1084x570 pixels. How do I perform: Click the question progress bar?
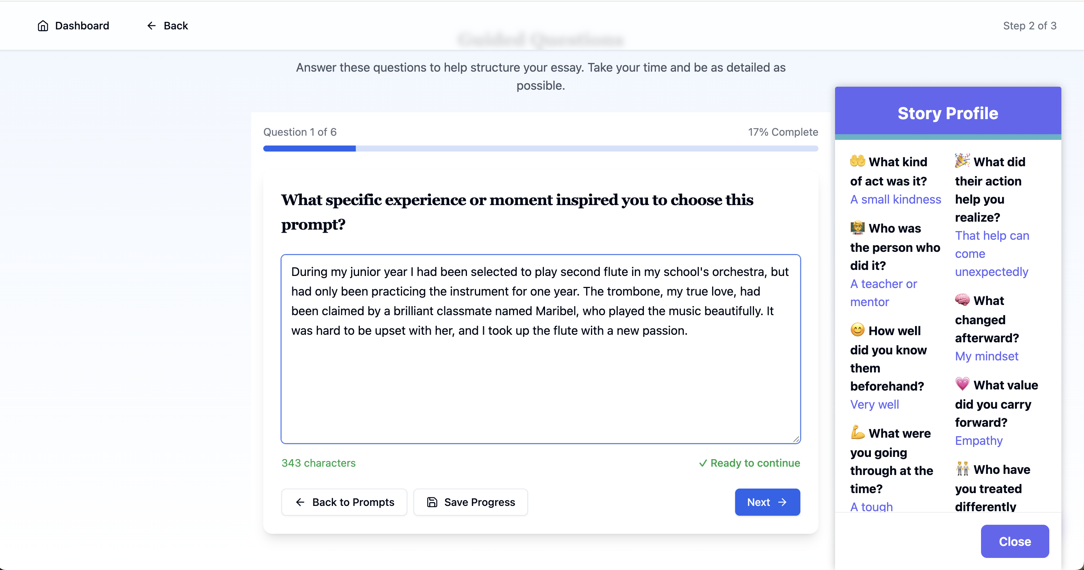(540, 149)
